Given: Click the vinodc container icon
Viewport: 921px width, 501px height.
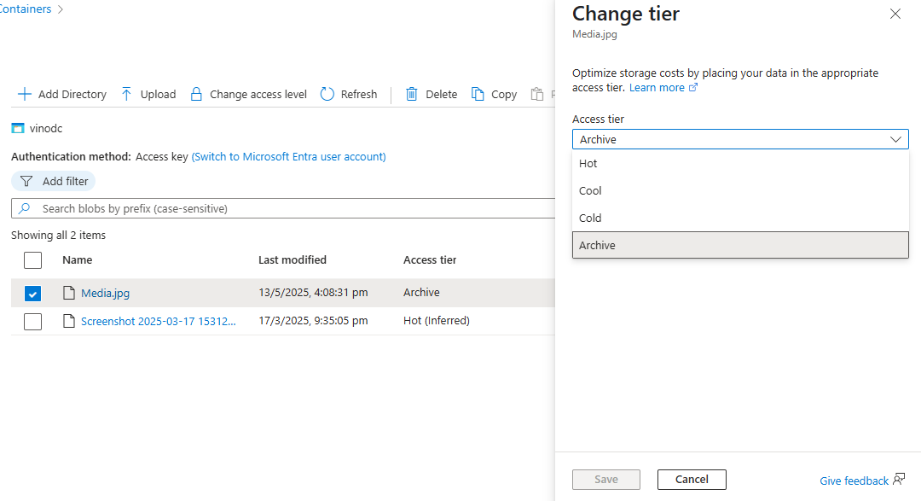Looking at the screenshot, I should tap(18, 128).
